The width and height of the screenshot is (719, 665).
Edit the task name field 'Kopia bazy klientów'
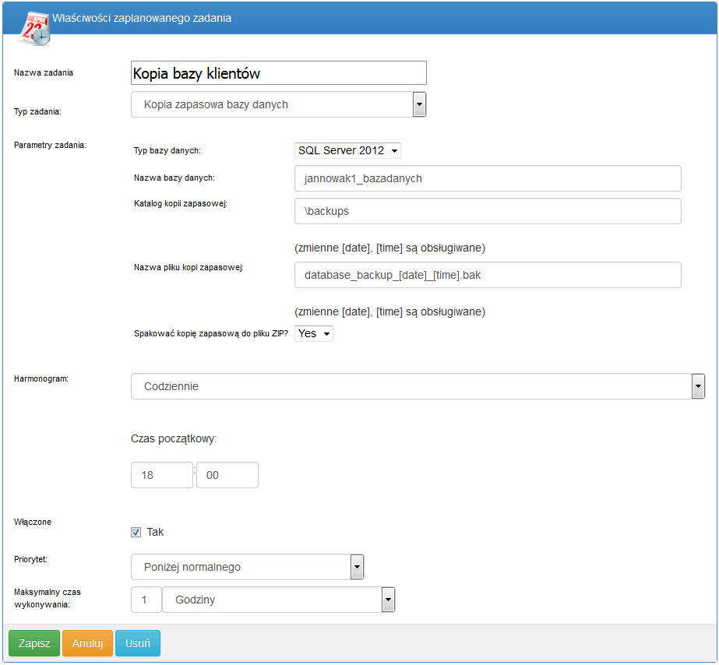(x=278, y=73)
